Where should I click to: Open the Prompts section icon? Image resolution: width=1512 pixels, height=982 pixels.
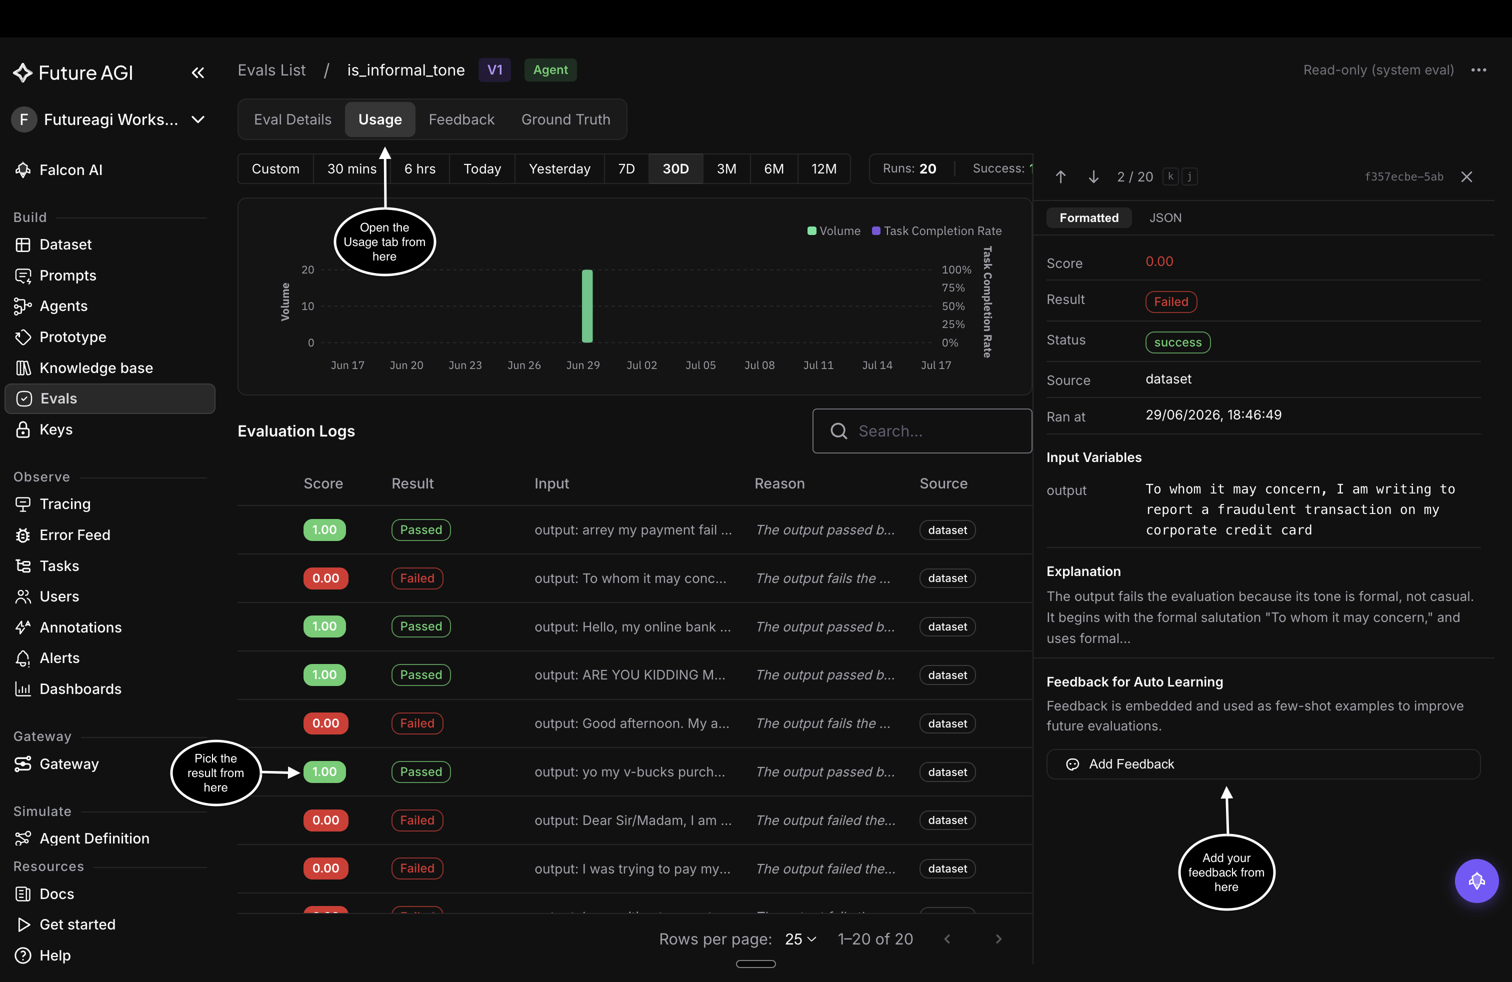coord(23,275)
